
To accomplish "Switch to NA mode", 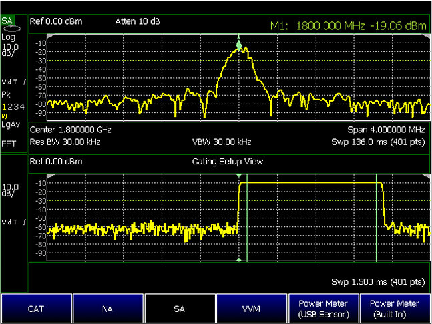I will [x=108, y=309].
